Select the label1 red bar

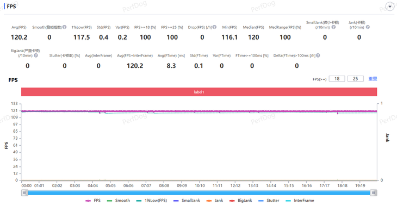click(x=199, y=92)
